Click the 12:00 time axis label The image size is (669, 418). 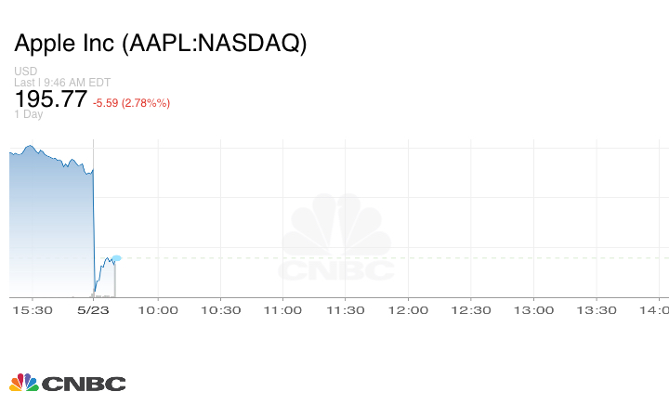pos(408,310)
